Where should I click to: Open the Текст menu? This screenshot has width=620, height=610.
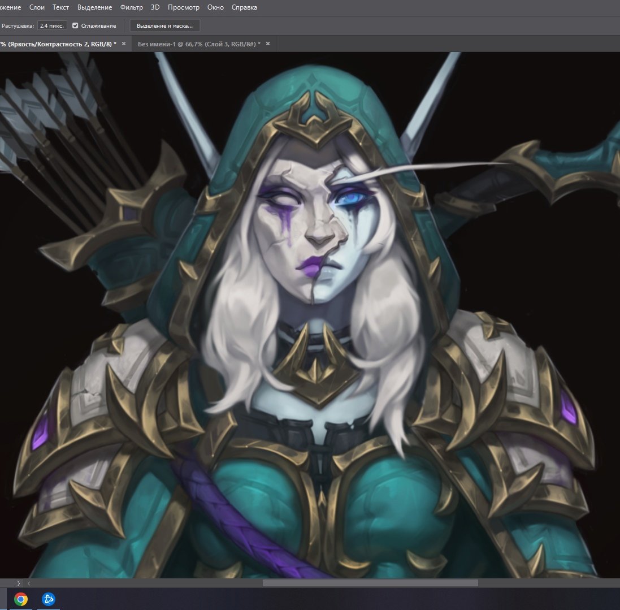coord(61,7)
